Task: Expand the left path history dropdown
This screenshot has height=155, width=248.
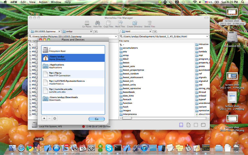Action: click(x=116, y=37)
